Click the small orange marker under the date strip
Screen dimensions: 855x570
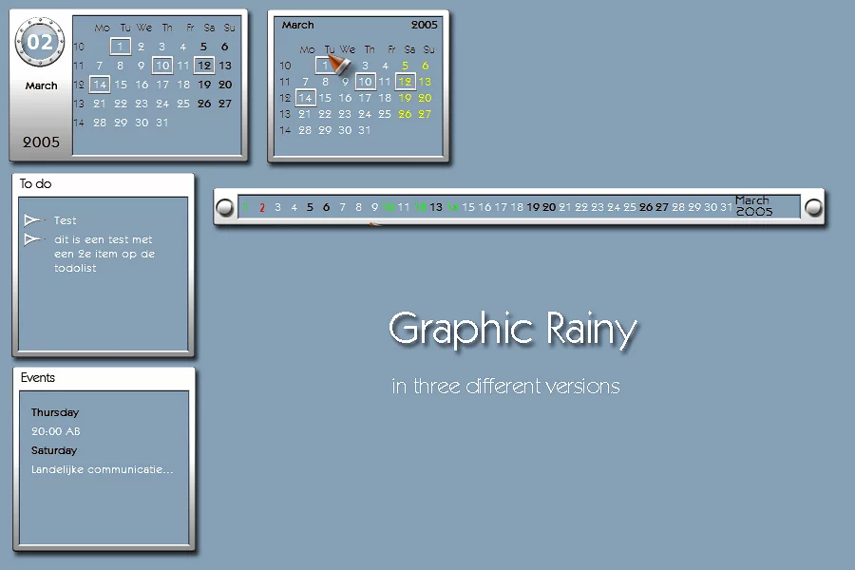[x=374, y=225]
